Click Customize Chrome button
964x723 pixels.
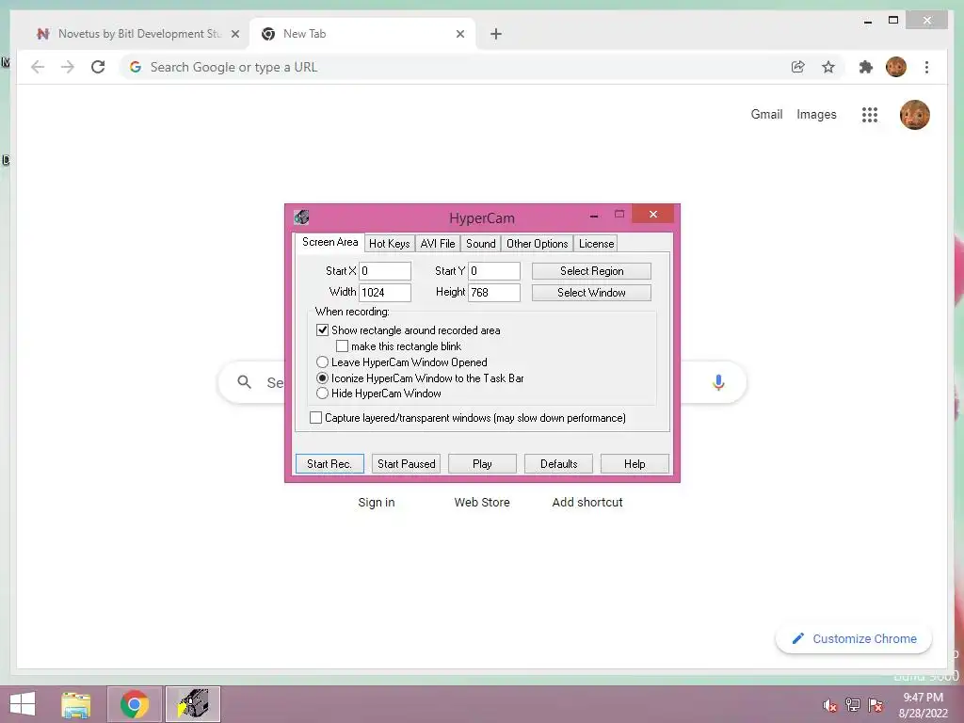(x=854, y=639)
